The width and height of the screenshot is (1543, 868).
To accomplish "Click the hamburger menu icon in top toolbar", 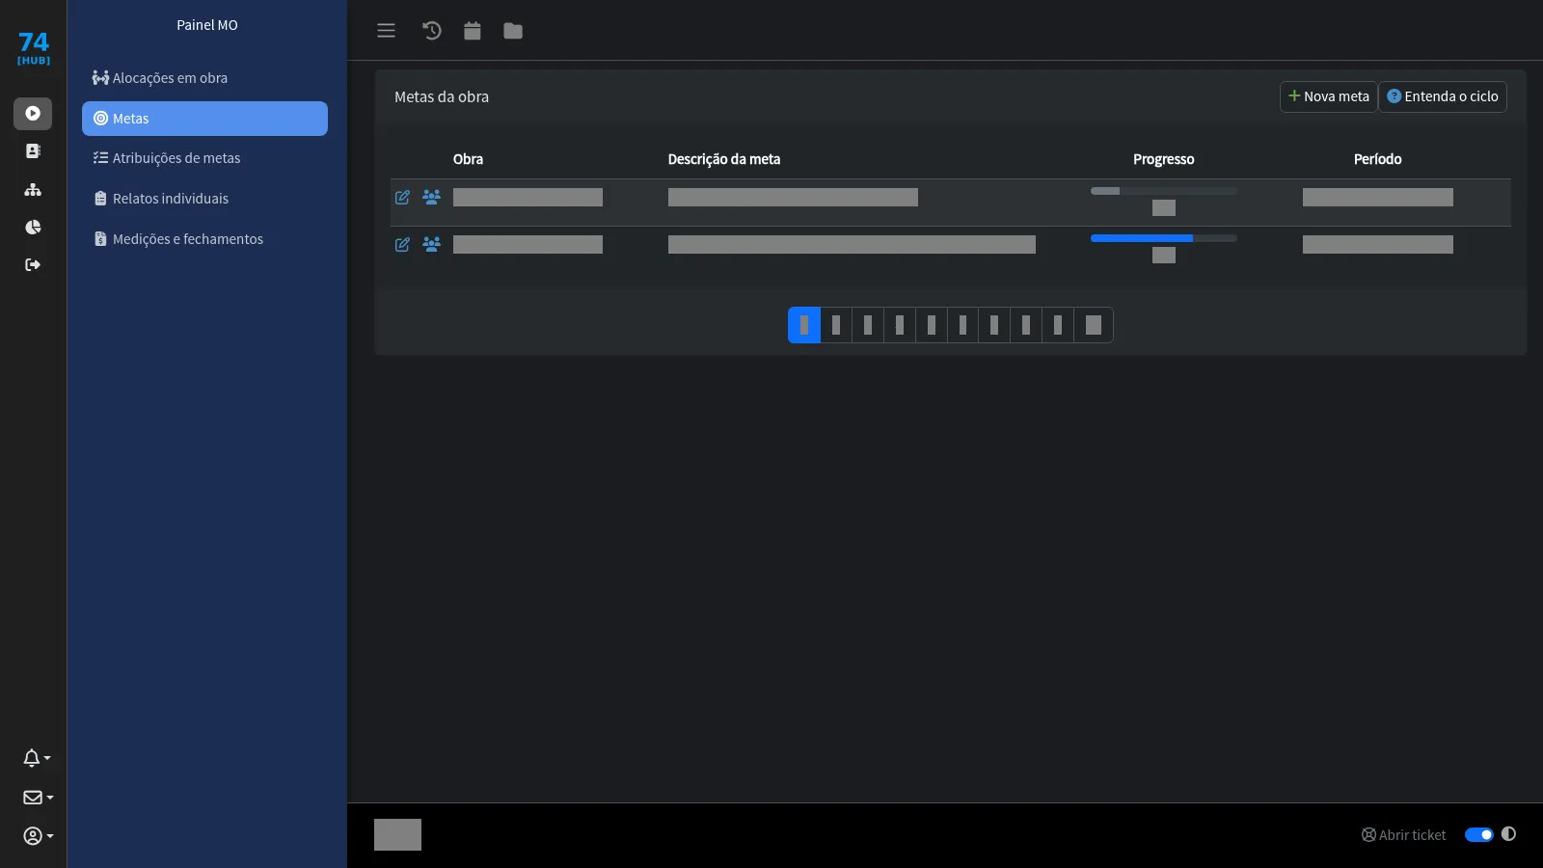I will (x=386, y=31).
